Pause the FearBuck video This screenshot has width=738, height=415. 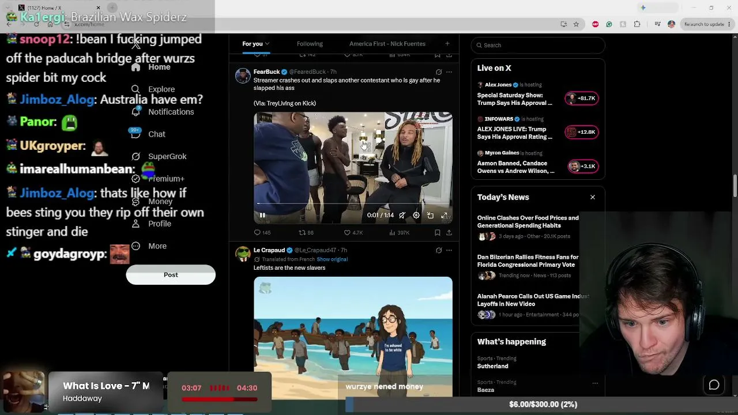point(262,216)
